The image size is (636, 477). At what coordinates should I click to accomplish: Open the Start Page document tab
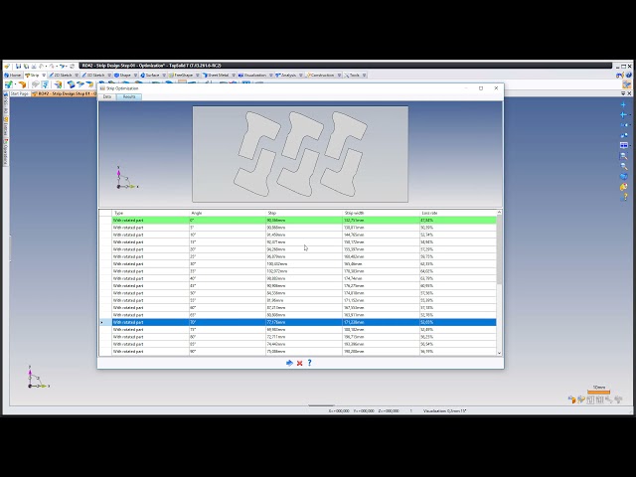20,93
